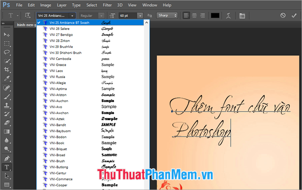This screenshot has height=190, width=302.
Task: Open the Edit menu
Action: [x=31, y=5]
